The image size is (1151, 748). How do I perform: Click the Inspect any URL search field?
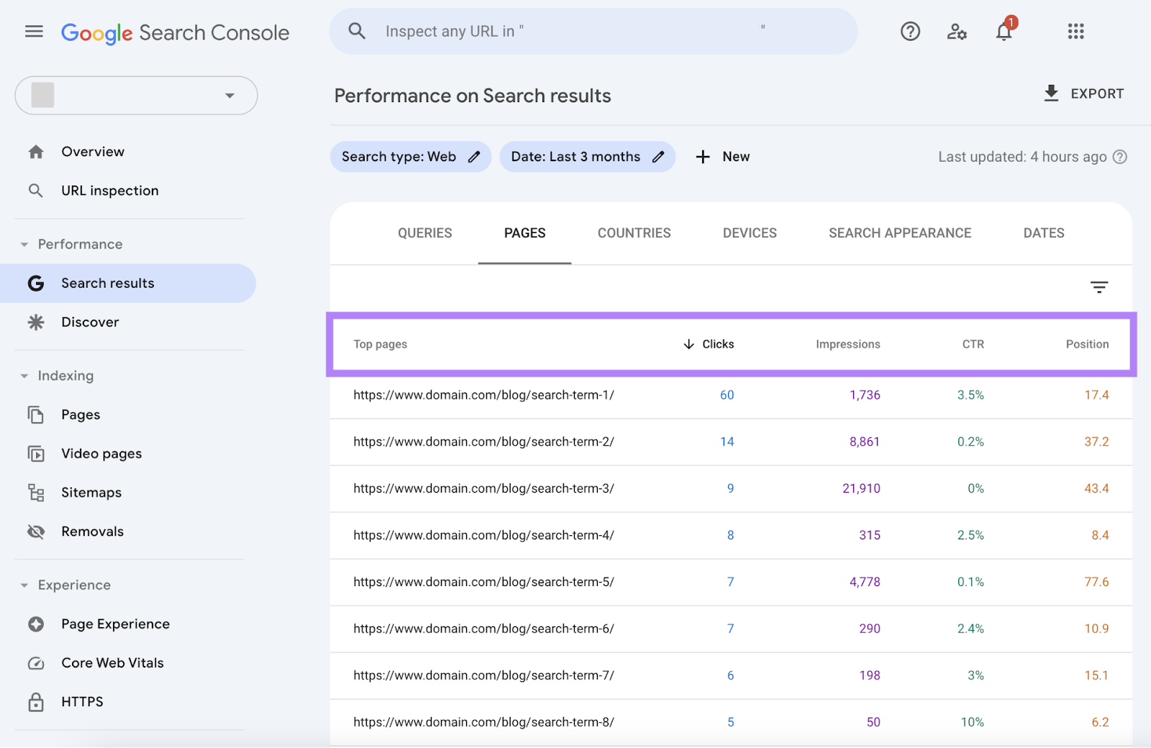click(593, 31)
